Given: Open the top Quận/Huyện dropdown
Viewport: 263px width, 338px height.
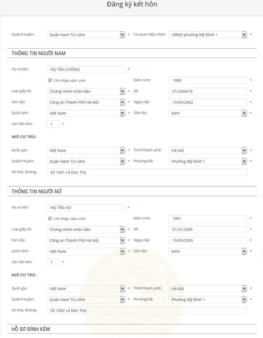Looking at the screenshot, I should click(x=86, y=35).
